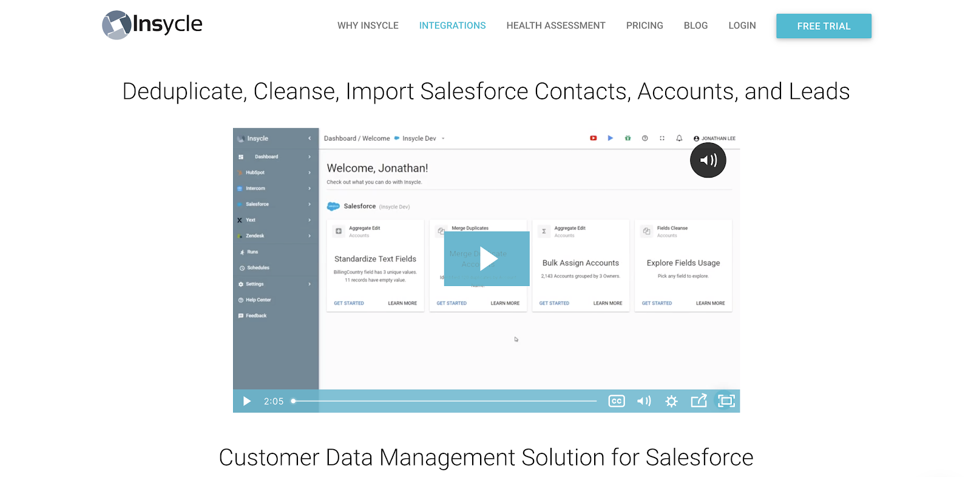This screenshot has width=971, height=477.
Task: Click the green gift icon in toolbar
Action: pos(628,138)
